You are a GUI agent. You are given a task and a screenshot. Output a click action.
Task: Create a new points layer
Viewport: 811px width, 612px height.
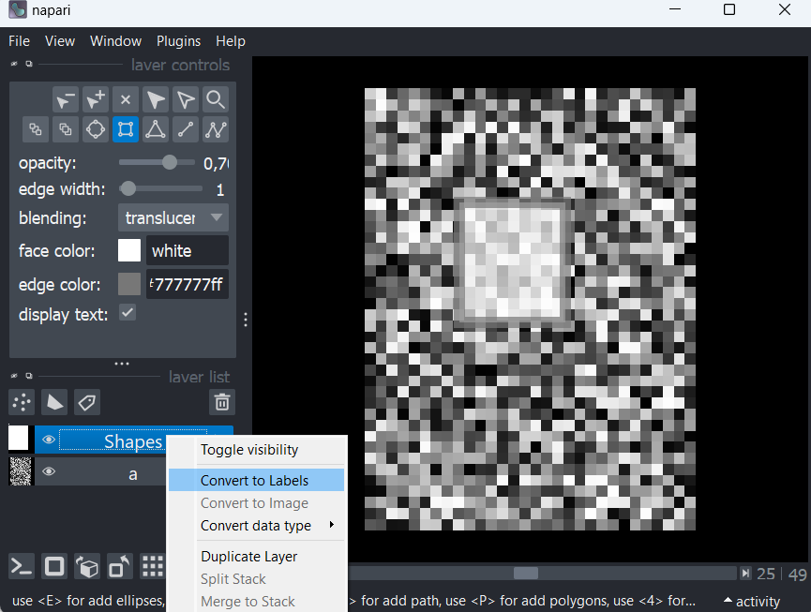[x=22, y=402]
